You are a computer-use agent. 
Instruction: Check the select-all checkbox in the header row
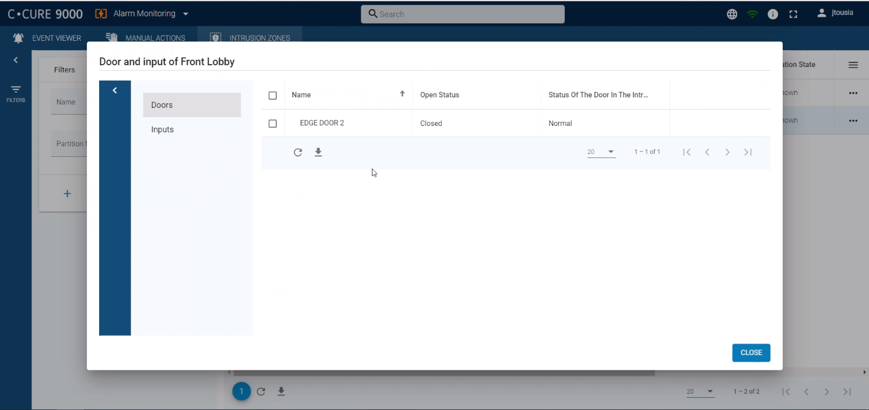(273, 95)
